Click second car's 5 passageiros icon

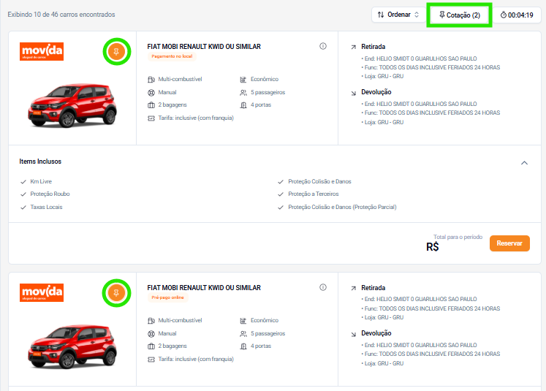point(243,334)
